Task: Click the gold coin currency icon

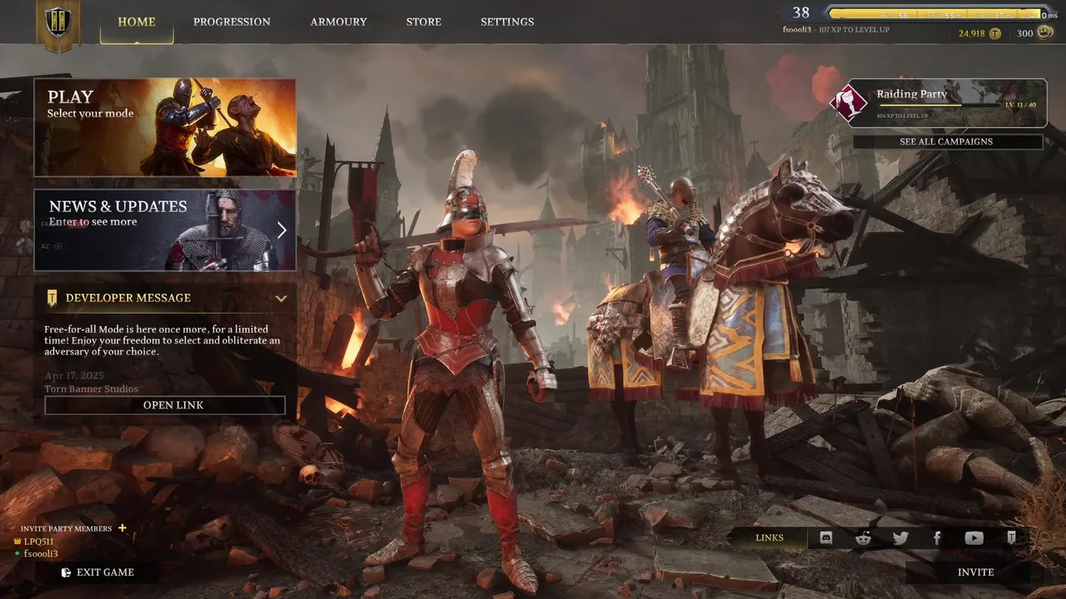Action: (994, 33)
